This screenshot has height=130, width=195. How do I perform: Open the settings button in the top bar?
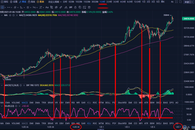point(14,2)
